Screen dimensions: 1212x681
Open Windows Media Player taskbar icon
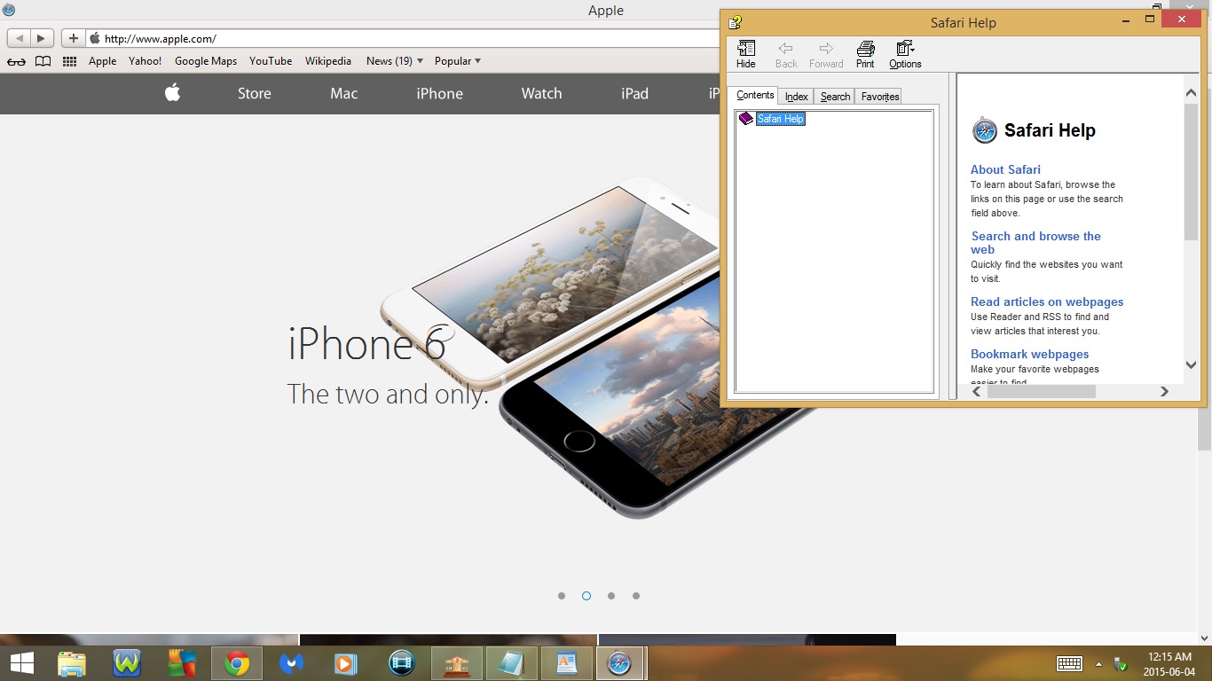click(x=346, y=663)
